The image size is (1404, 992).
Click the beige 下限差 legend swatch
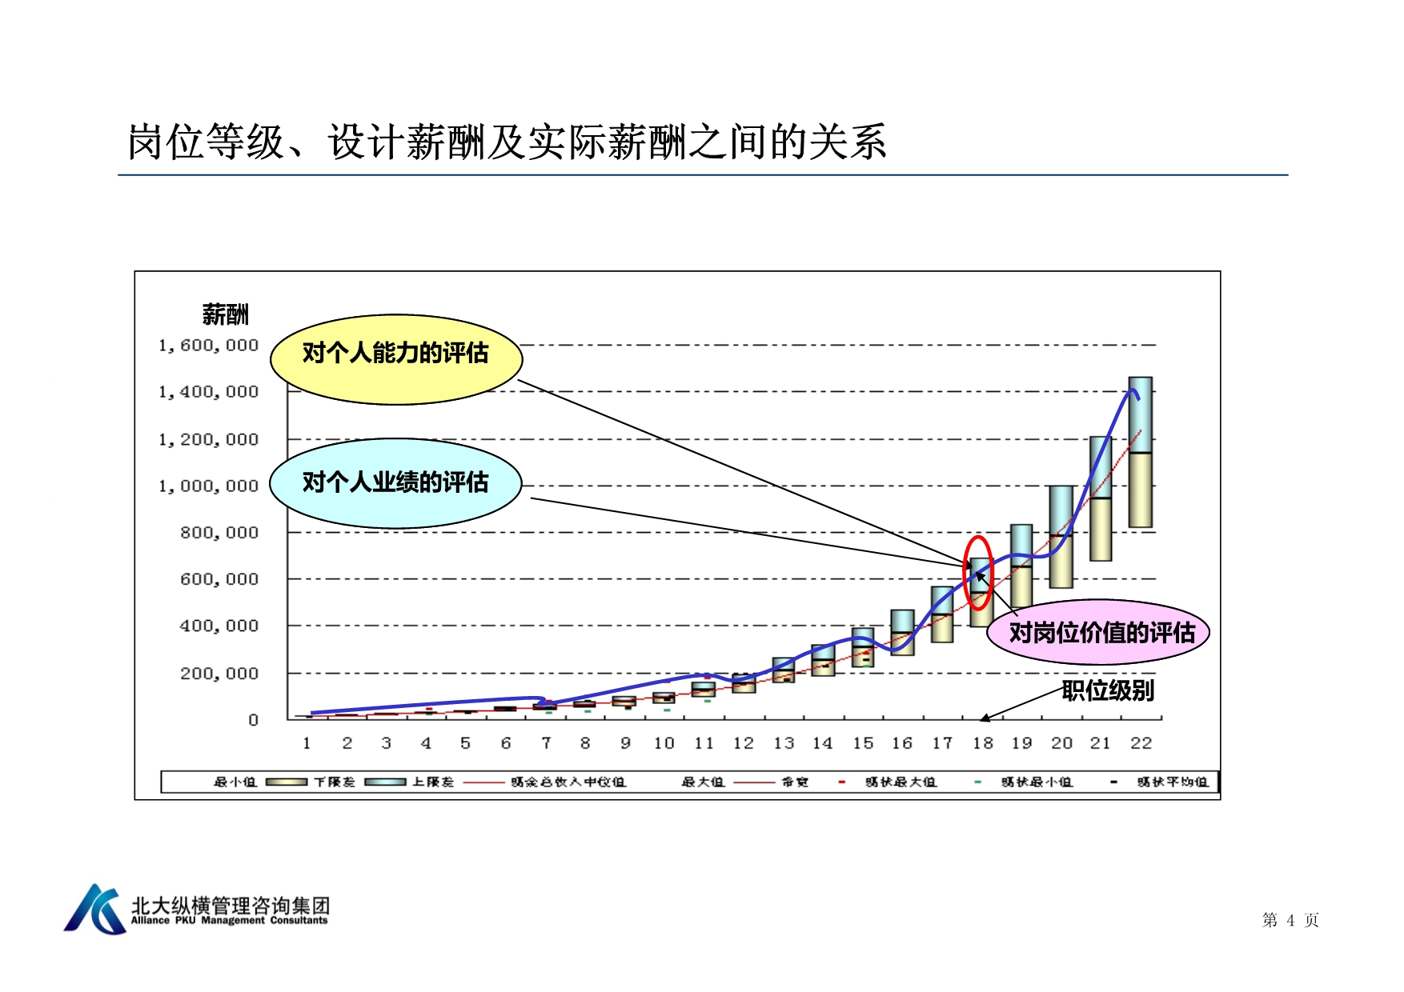click(x=287, y=782)
